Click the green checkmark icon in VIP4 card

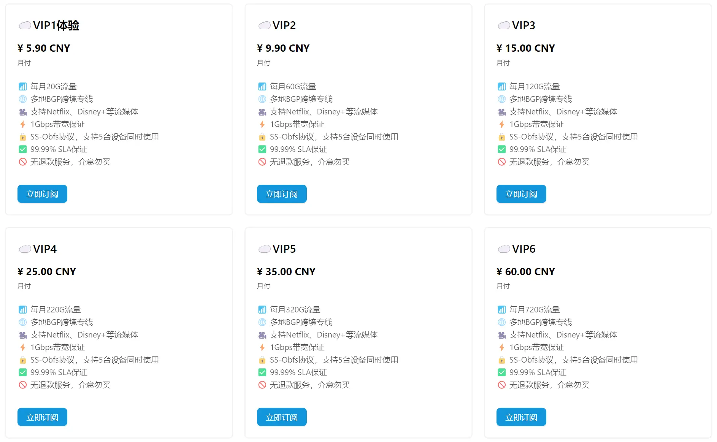23,372
